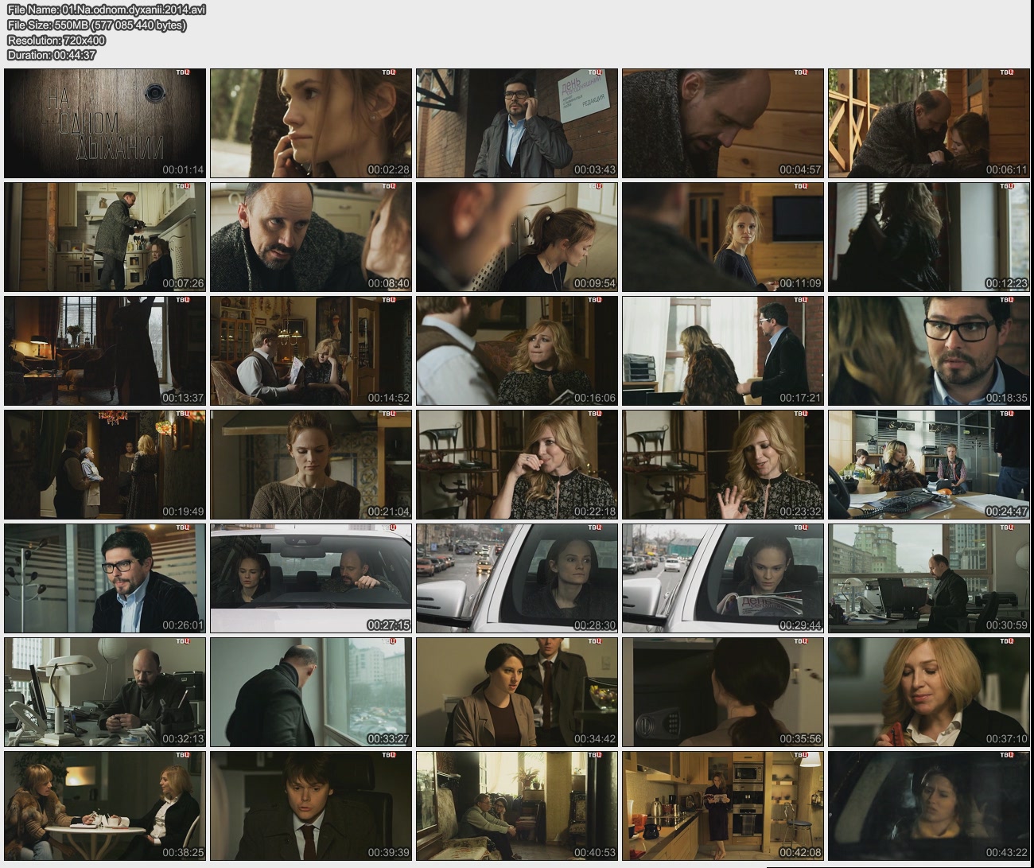Open the 00:02:28 thumbnail of woman on phone
This screenshot has width=1034, height=868.
[x=311, y=123]
